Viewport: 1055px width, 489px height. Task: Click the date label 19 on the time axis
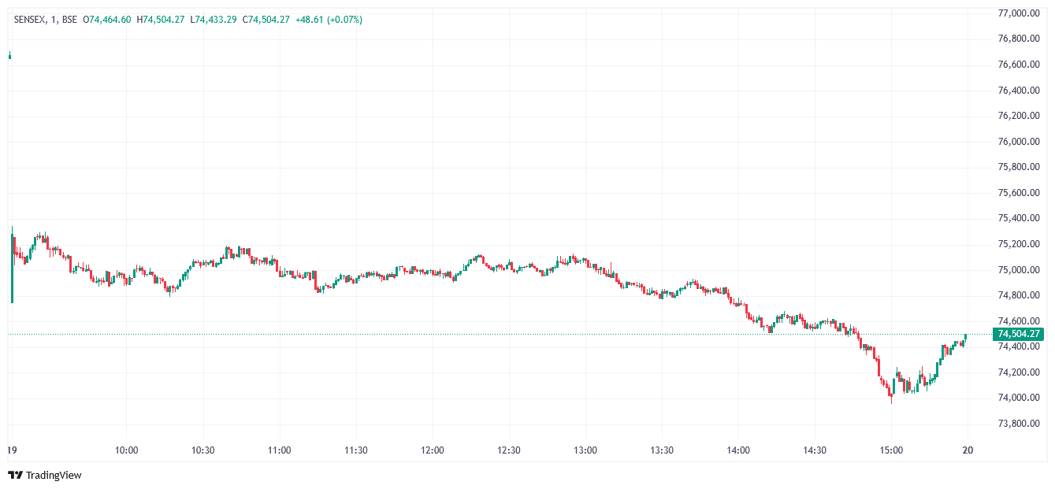click(10, 450)
